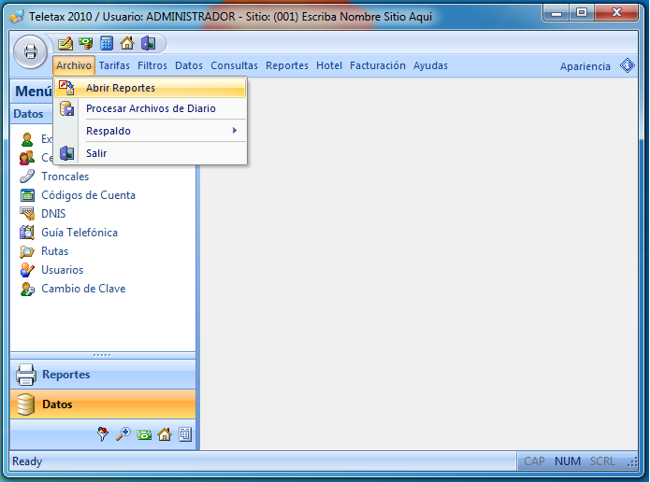Click the Troncales telephone icon
This screenshot has width=650, height=482.
click(27, 177)
